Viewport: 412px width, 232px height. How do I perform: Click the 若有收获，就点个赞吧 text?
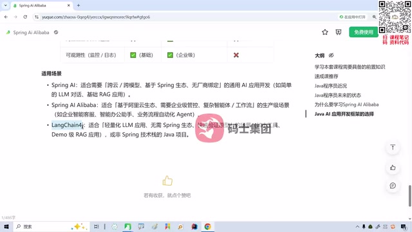click(167, 195)
